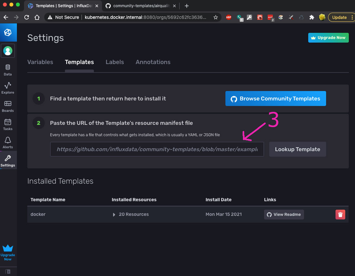Open Alerts bell icon
Image resolution: width=355 pixels, height=276 pixels.
coord(8,143)
